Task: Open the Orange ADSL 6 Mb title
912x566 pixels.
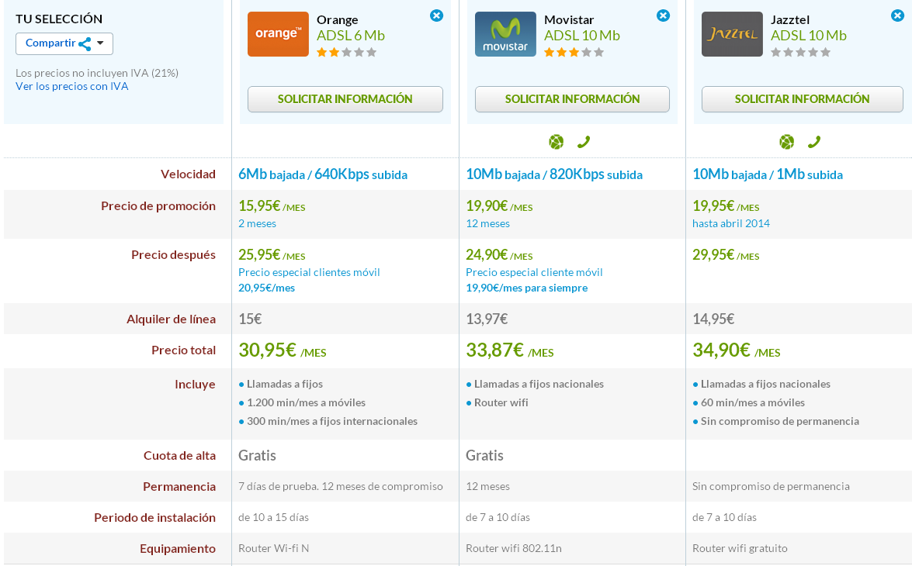Action: tap(351, 36)
